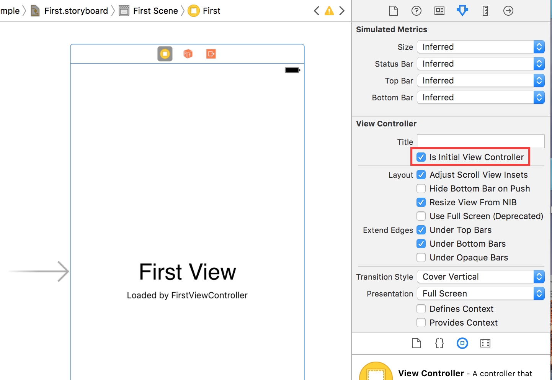This screenshot has width=552, height=380.
Task: Change the Simulated Metrics Size dropdown
Action: coord(539,47)
